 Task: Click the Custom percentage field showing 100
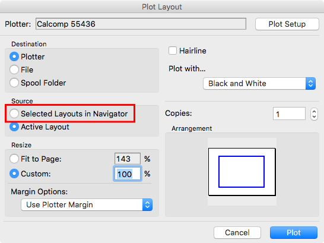tap(128, 174)
